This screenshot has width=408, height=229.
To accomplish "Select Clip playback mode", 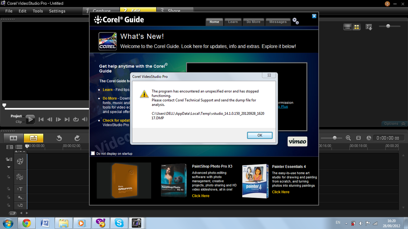I will (19, 122).
